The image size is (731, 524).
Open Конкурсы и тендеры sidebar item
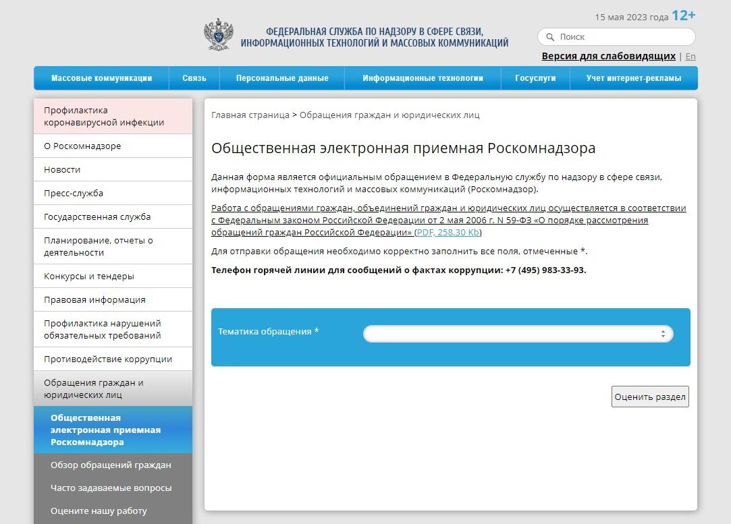coord(113,276)
